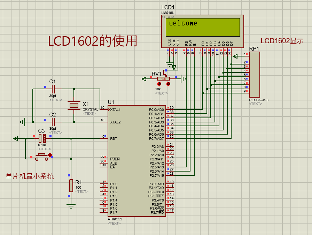Screen dimensions: 312x235
Task: Click the 'U1' reference label
Action: coord(111,102)
